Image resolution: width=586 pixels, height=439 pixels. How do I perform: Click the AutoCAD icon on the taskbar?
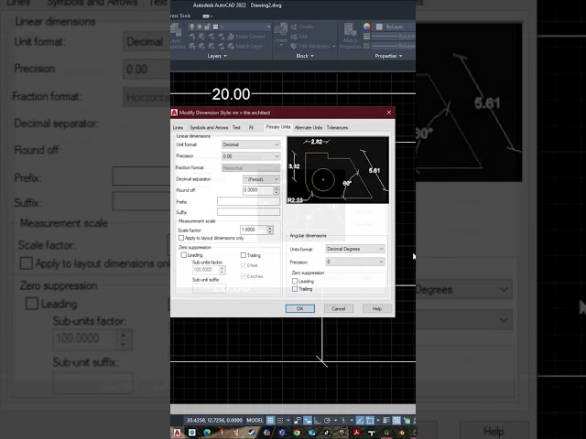click(x=177, y=433)
